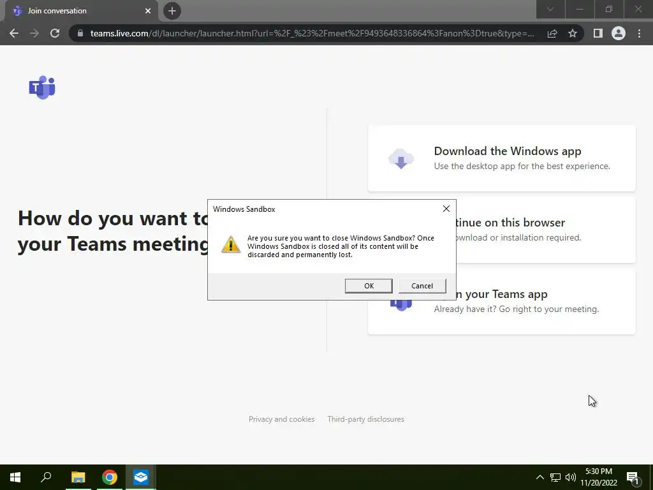Click 'Use the desktop app for the best experience' text

coord(522,166)
